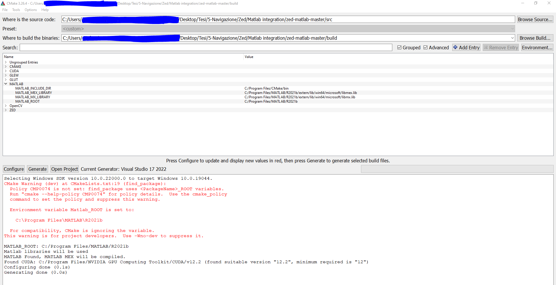
Task: Click the source code path field
Action: click(288, 19)
